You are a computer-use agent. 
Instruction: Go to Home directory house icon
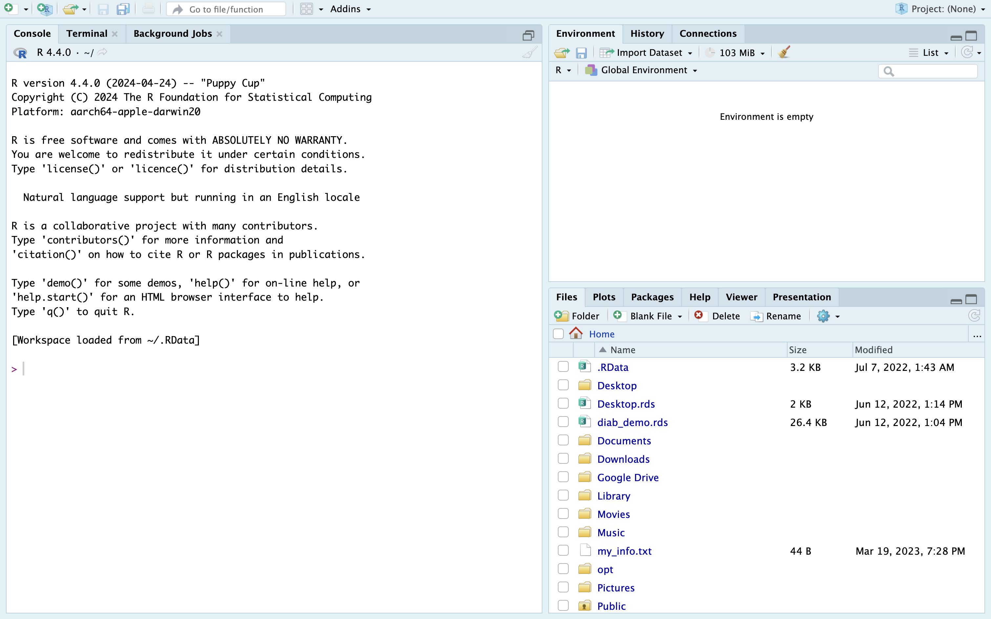point(576,333)
